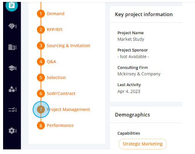Open the settings gear in sidebar
Viewport: 195px width, 154px height.
coord(12,131)
